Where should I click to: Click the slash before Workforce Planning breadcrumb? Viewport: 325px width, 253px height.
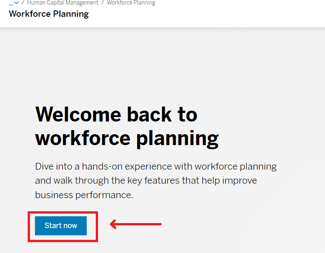(103, 3)
